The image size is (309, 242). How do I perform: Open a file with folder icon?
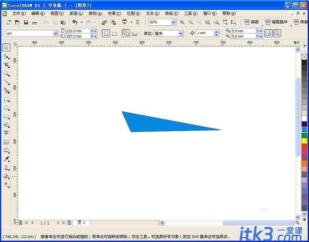coord(17,22)
